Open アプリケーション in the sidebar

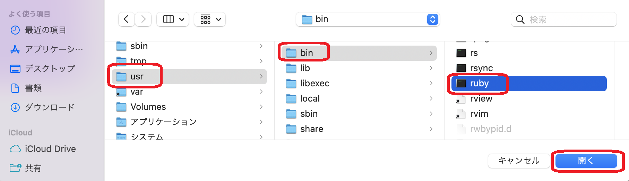point(54,49)
